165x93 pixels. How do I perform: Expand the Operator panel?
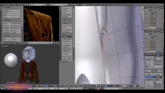61,62
